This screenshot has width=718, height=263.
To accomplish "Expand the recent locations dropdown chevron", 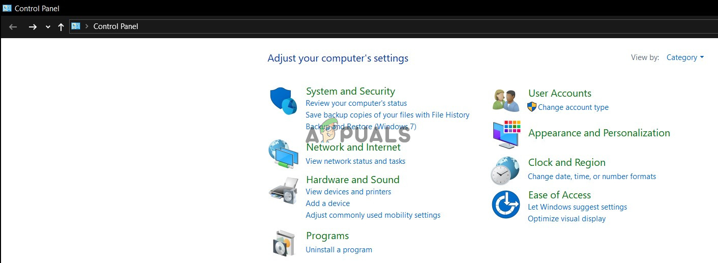I will click(48, 27).
